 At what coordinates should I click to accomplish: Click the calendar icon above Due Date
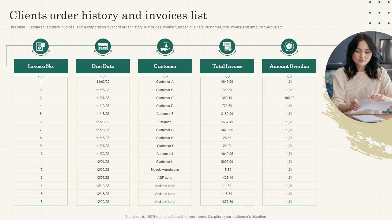pos(103,46)
